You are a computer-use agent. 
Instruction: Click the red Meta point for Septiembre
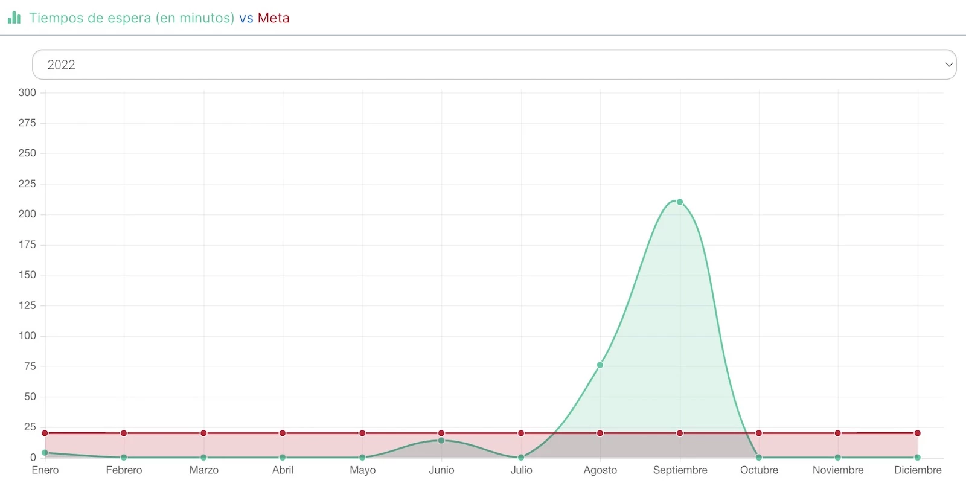(x=680, y=433)
